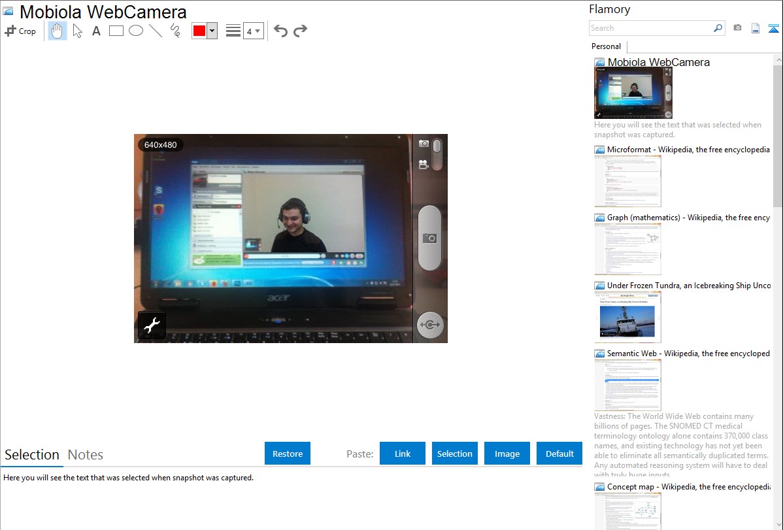Screen dimensions: 783x530
Task: Undo the last annotation
Action: [x=280, y=31]
